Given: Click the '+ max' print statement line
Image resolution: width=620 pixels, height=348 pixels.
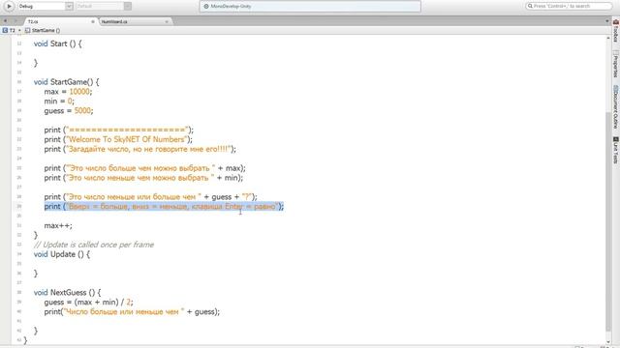Looking at the screenshot, I should [x=144, y=168].
